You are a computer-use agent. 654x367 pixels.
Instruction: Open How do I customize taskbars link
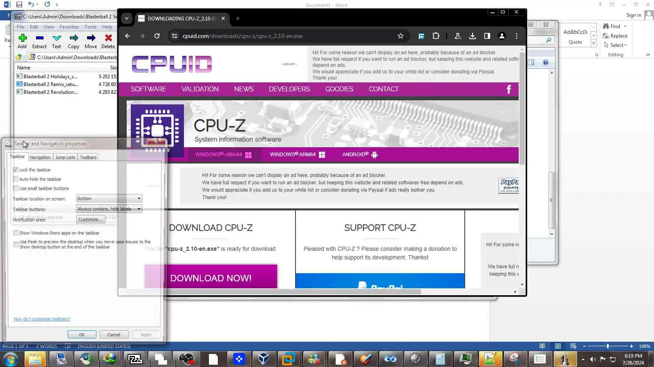(x=42, y=319)
